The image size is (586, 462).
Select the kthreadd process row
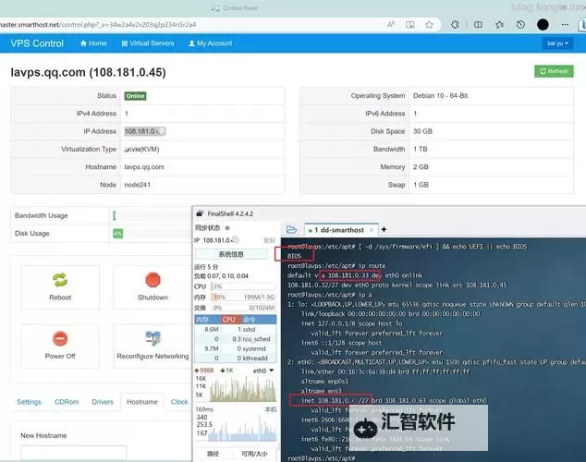click(x=236, y=359)
